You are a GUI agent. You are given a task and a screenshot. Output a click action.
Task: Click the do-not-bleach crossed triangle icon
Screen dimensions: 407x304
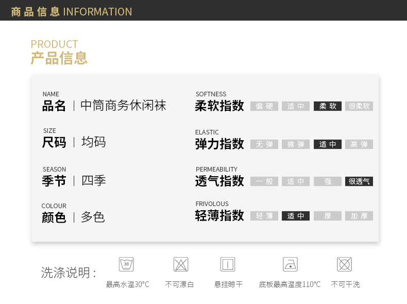[181, 264]
